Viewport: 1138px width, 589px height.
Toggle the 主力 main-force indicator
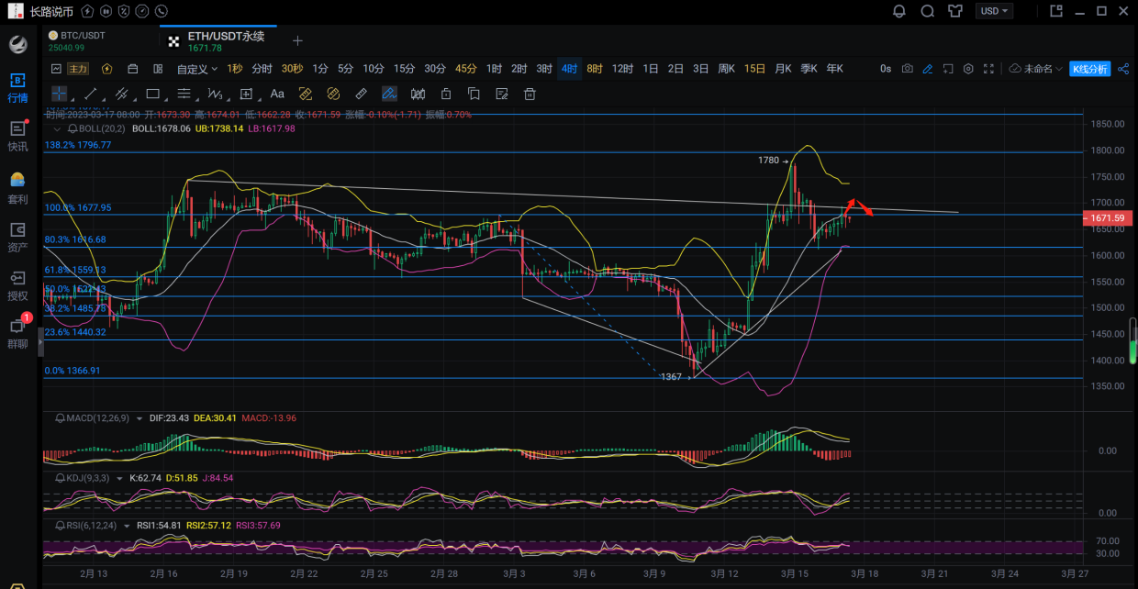(79, 69)
